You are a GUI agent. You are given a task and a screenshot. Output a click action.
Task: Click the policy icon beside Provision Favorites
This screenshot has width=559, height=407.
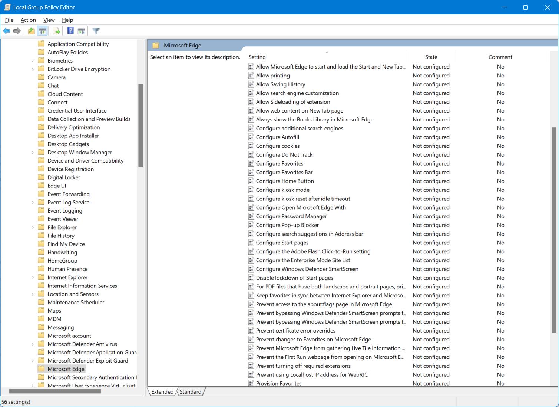[251, 383]
